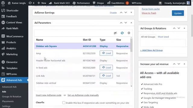
Task: Switch to All Ad Groups tab
Action: tap(148, 37)
